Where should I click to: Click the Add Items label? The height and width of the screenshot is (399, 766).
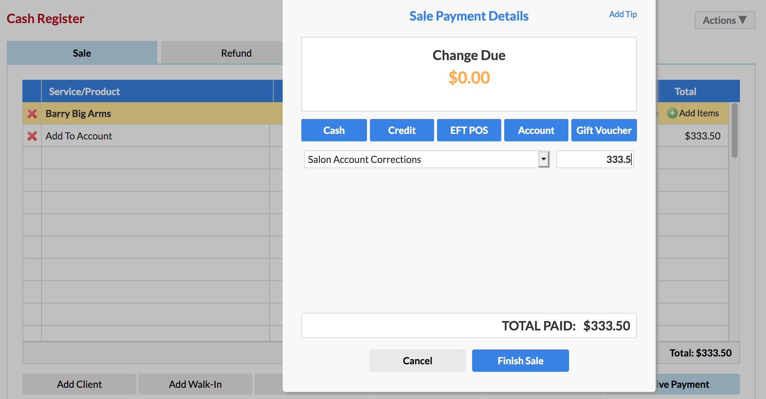coord(699,113)
